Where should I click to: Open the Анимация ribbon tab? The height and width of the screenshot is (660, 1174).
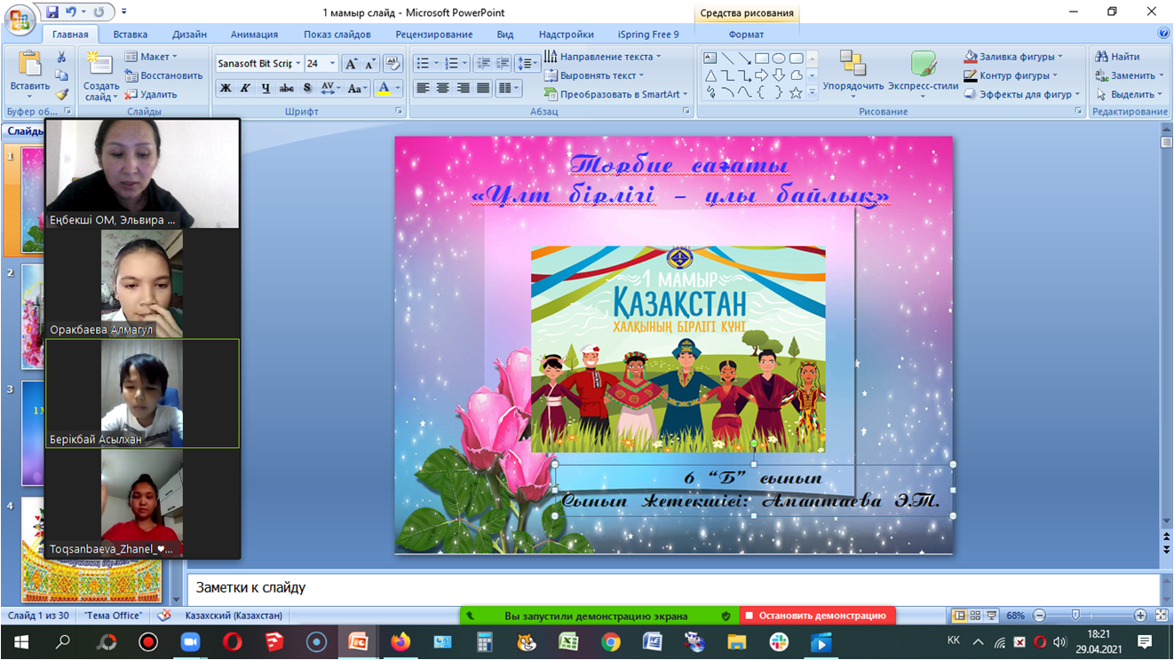[x=254, y=35]
